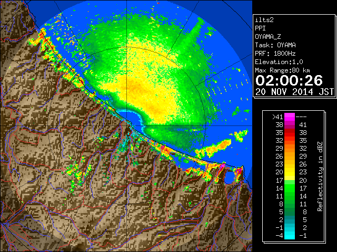The image size is (337, 252).
Task: Click the 'PRF: 1800Hz' text
Action: [275, 54]
